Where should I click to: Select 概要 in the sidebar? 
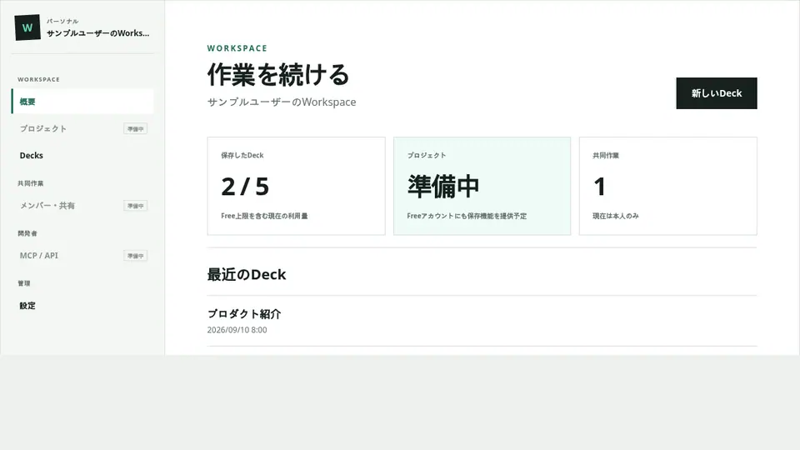82,102
